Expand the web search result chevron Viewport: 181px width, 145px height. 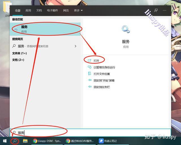pyautogui.click(x=76, y=46)
